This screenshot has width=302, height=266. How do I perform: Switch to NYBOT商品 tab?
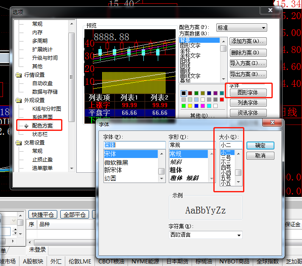[x=235, y=262]
